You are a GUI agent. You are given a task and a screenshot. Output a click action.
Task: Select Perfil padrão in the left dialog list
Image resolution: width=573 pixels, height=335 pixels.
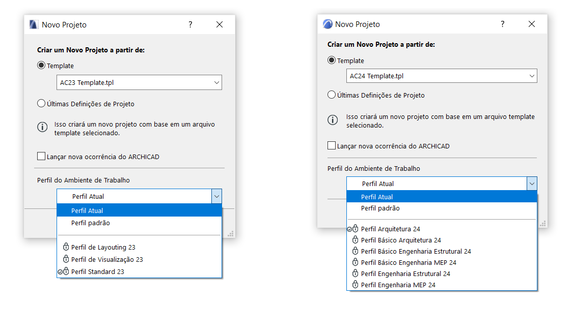pos(91,223)
